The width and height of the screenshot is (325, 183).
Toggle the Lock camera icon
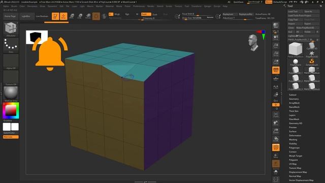[x=276, y=95]
